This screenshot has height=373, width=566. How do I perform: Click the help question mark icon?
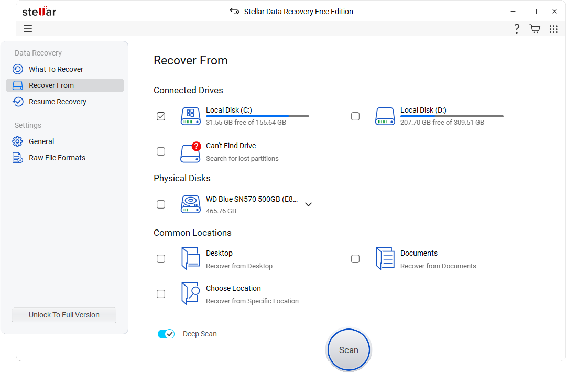pos(517,28)
